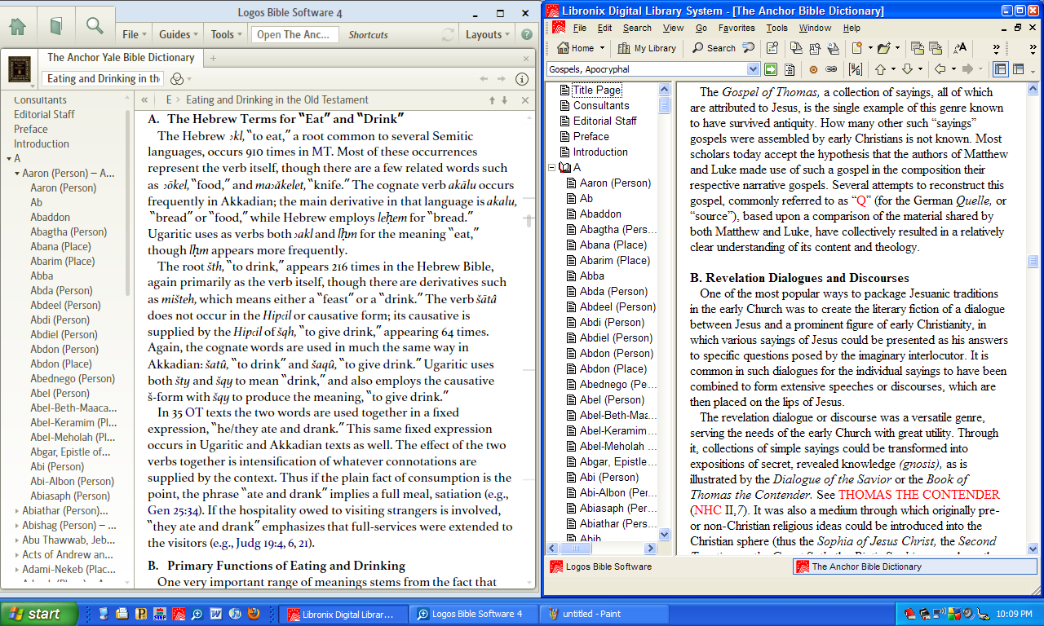The width and height of the screenshot is (1044, 626).
Task: Click the Libronix text pane vertical scrollbar thumb
Action: pos(1033,262)
